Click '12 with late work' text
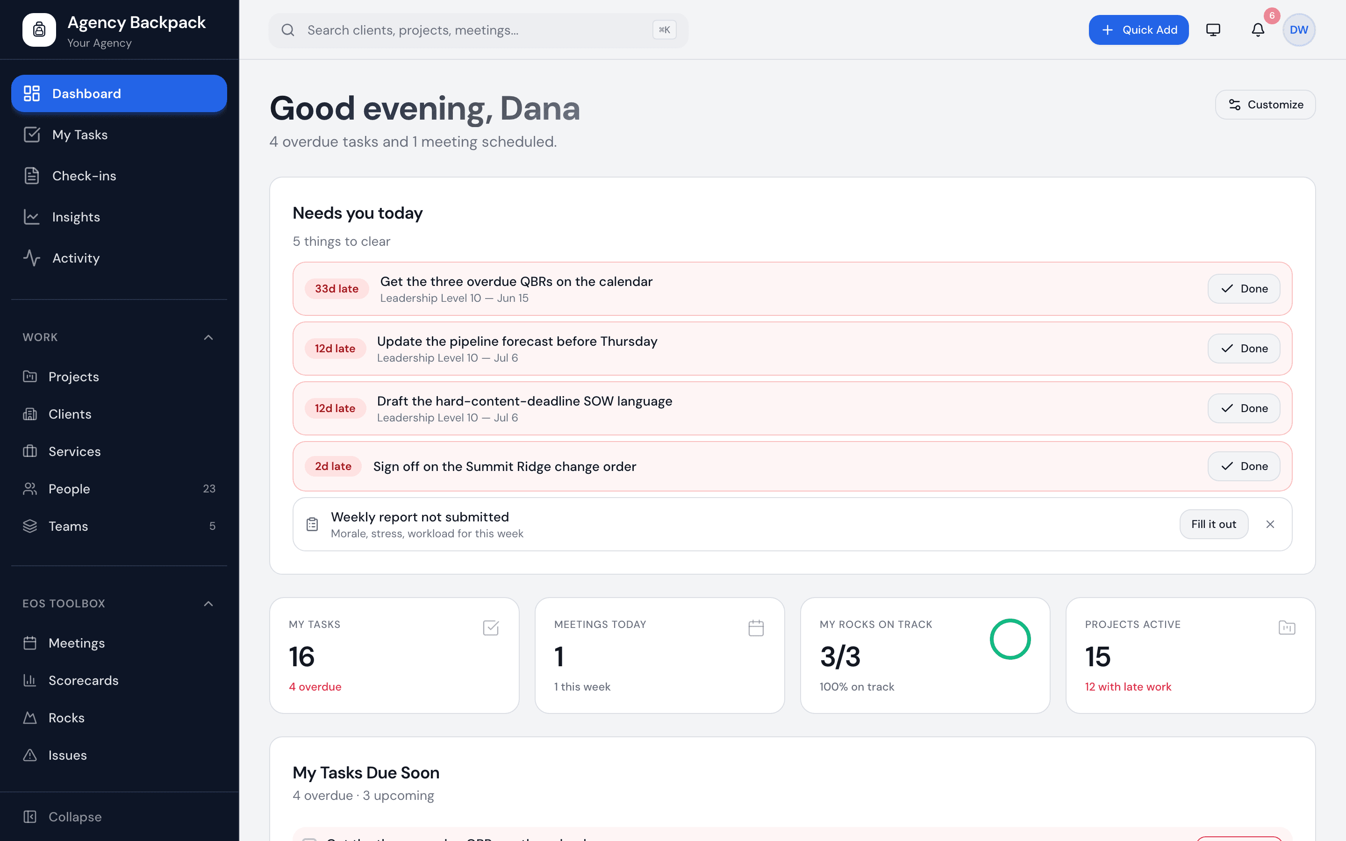Screen dimensions: 1346x841 pos(1128,686)
